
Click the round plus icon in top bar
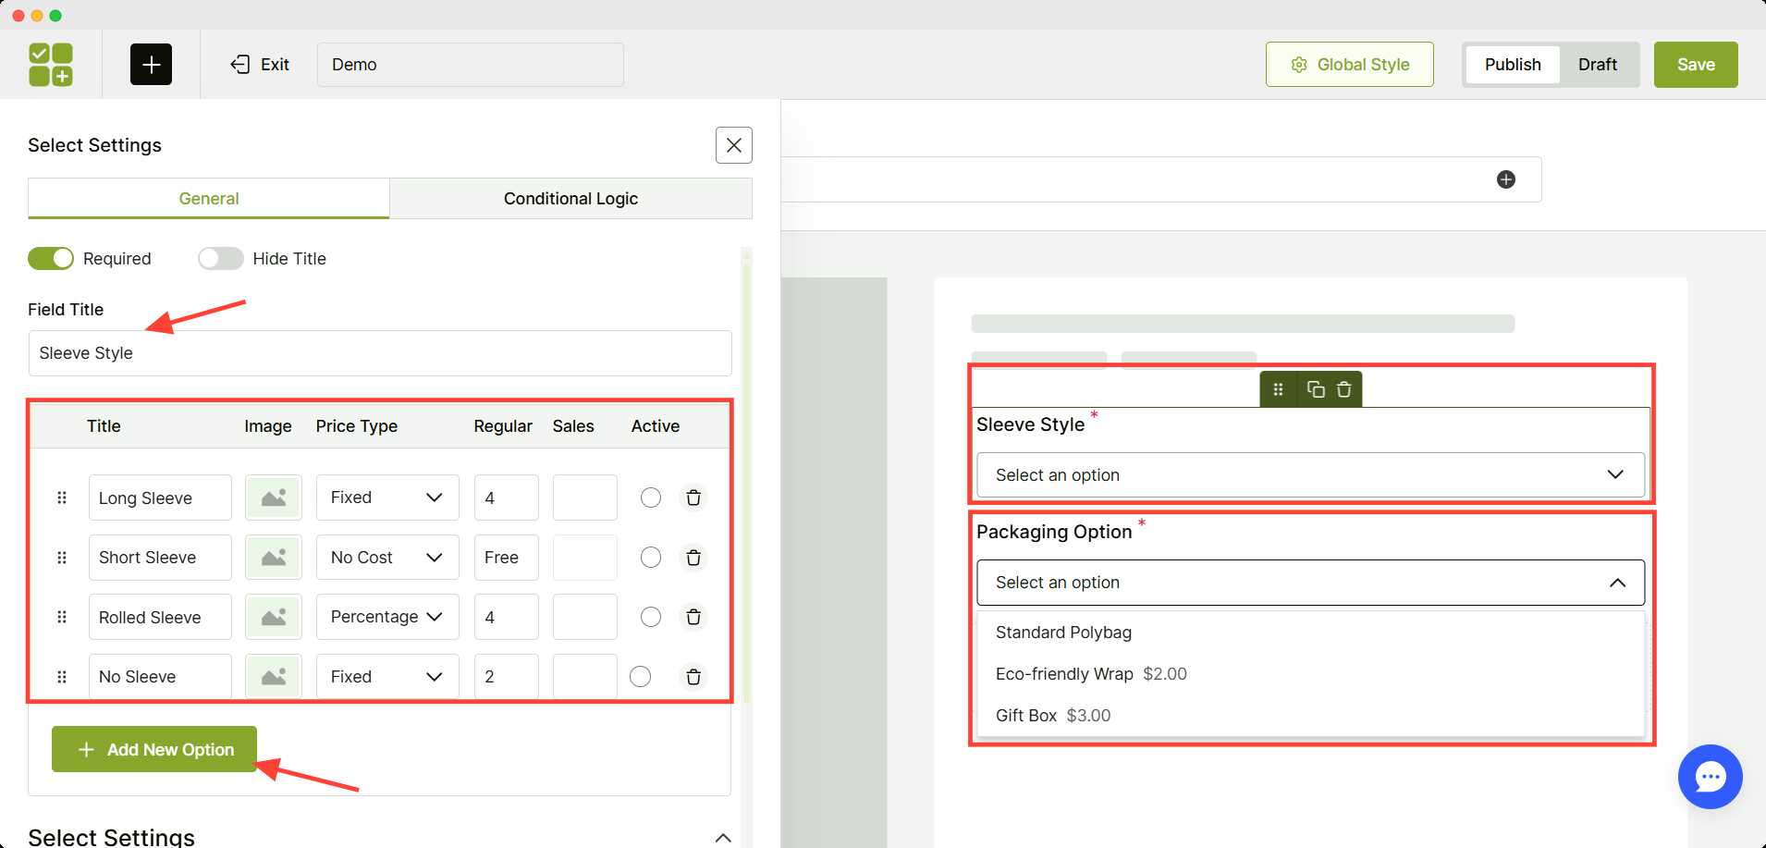click(1506, 179)
